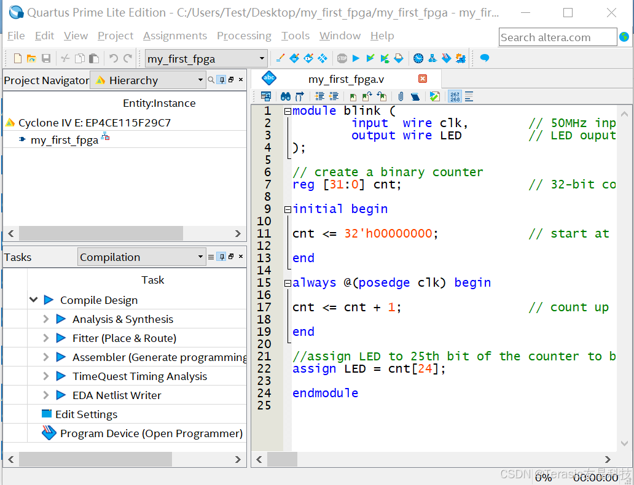This screenshot has width=634, height=485.
Task: Increase indent of selected code
Action: coord(320,96)
